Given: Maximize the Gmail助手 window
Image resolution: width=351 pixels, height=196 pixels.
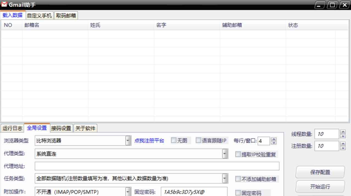Looking at the screenshot, I should click(332, 5).
